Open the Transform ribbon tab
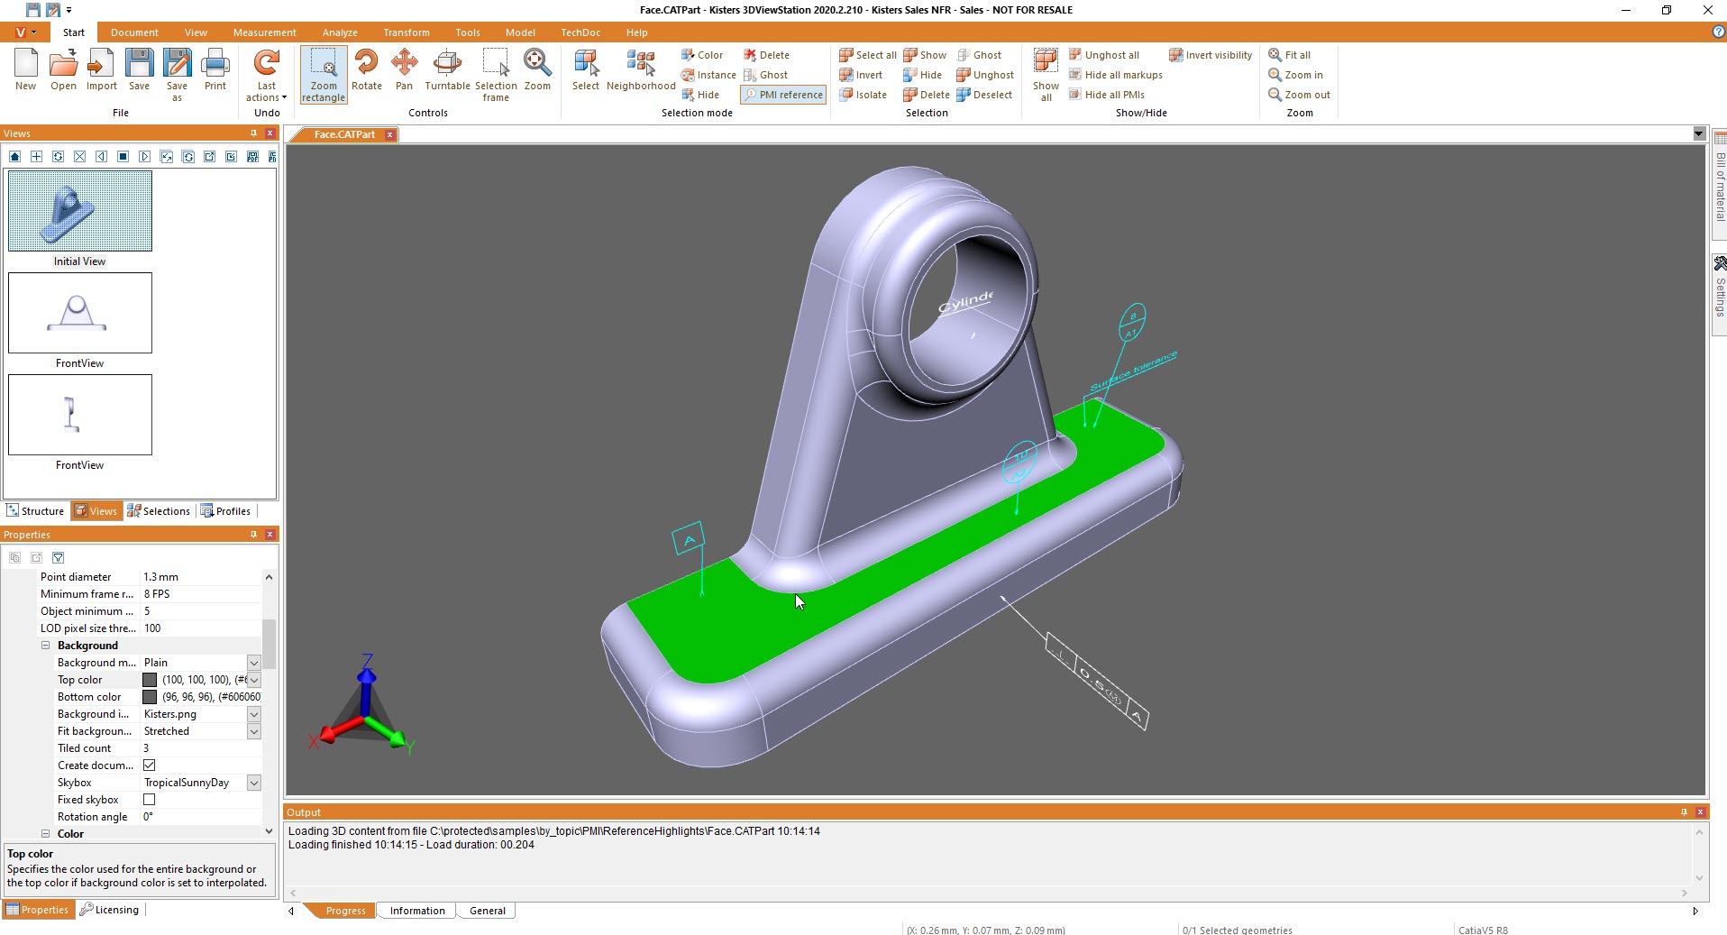The image size is (1727, 935). point(406,32)
